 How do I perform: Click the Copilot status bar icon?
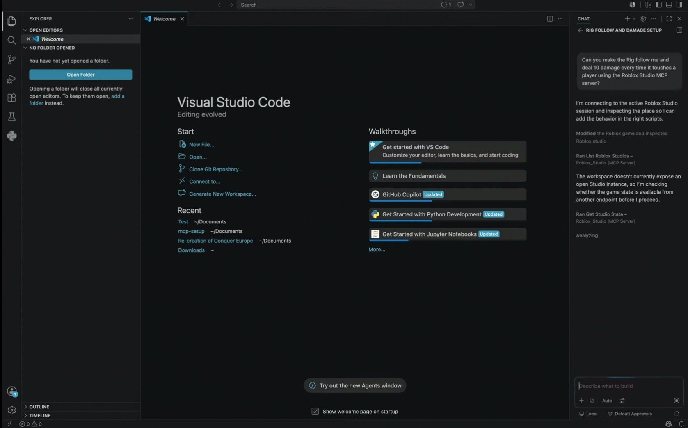669,424
